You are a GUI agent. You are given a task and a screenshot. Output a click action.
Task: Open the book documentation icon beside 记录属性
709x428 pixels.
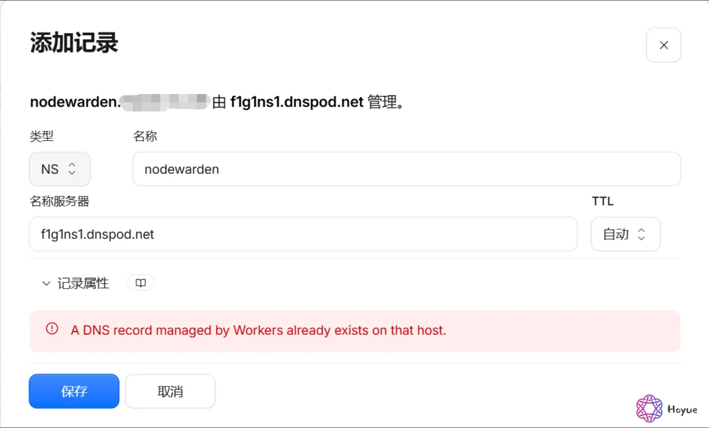click(x=141, y=283)
